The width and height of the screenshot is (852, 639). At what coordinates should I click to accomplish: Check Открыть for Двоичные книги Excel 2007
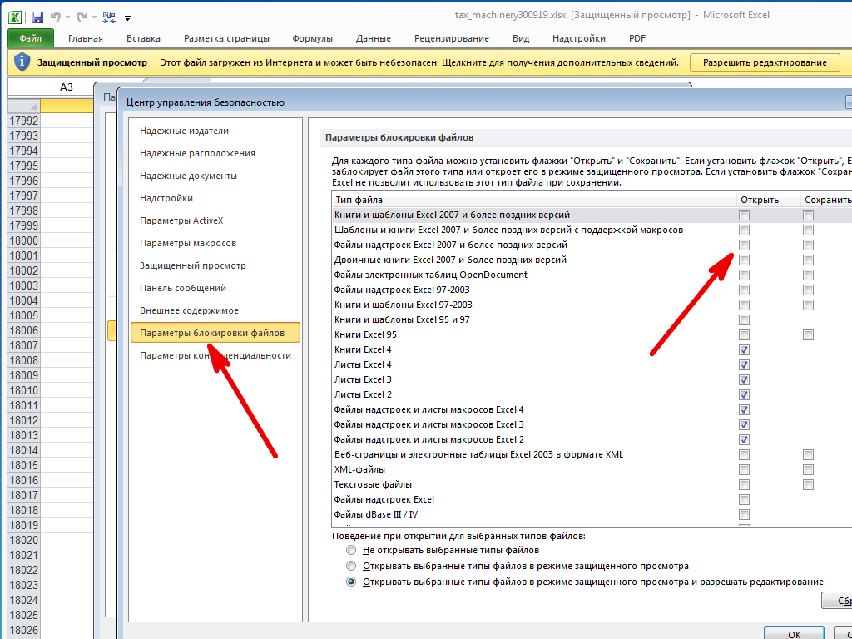(745, 260)
